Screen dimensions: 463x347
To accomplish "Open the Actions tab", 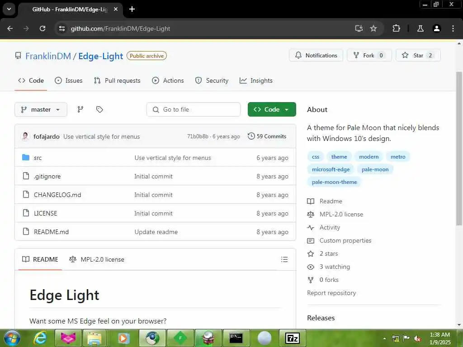I will click(168, 80).
